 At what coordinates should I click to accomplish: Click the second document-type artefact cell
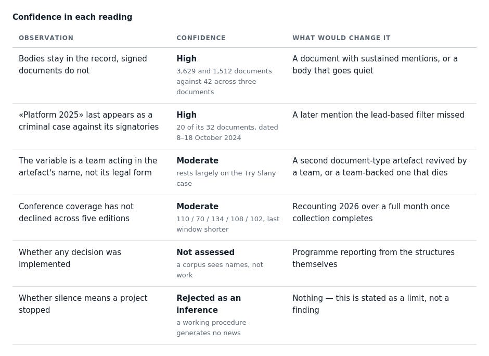(x=380, y=167)
